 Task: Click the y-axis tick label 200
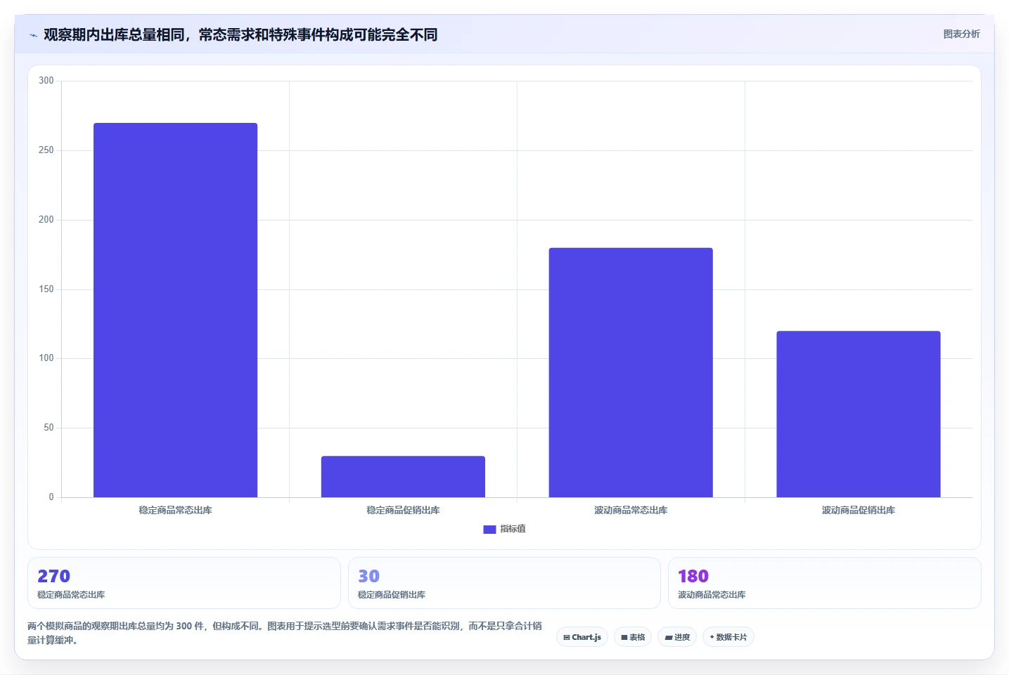(46, 220)
